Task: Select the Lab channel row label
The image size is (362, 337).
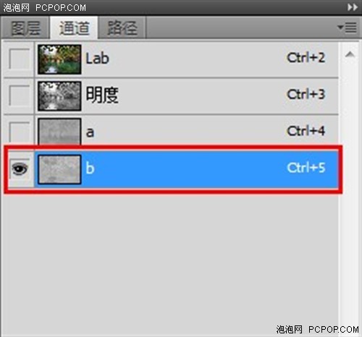Action: point(97,59)
